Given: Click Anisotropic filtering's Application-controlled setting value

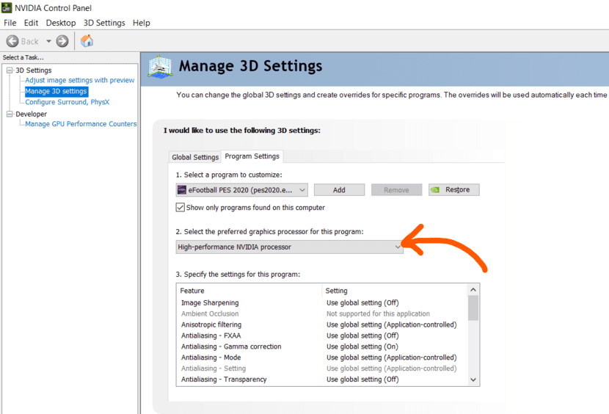Looking at the screenshot, I should click(x=392, y=324).
